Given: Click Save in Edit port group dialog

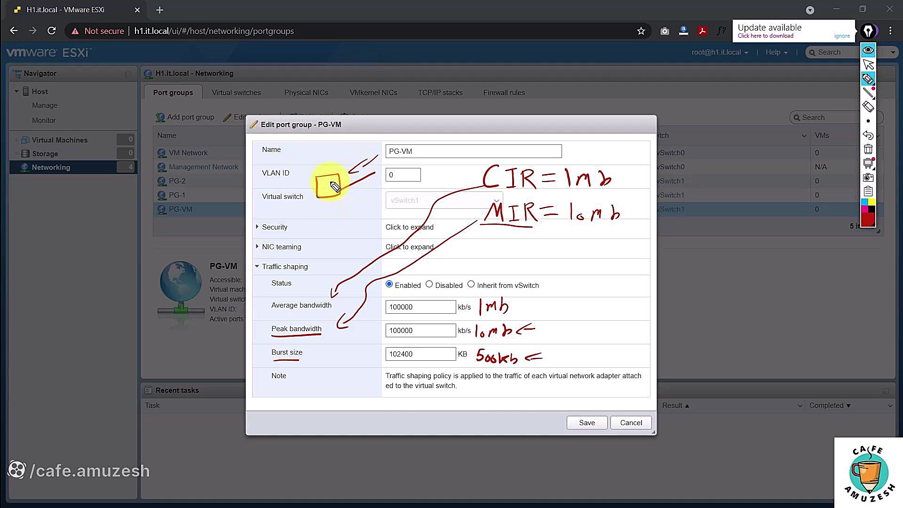Looking at the screenshot, I should (586, 423).
